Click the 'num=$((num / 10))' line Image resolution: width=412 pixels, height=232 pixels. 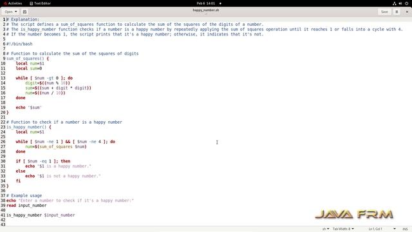[x=45, y=93]
